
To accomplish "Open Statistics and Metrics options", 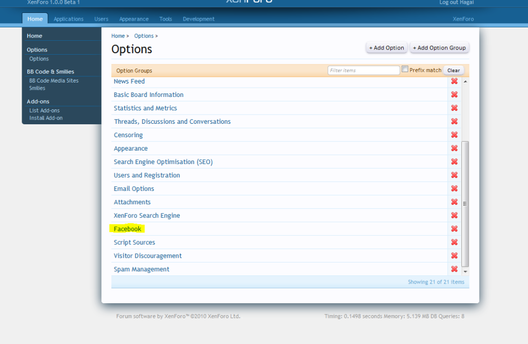I will click(145, 108).
